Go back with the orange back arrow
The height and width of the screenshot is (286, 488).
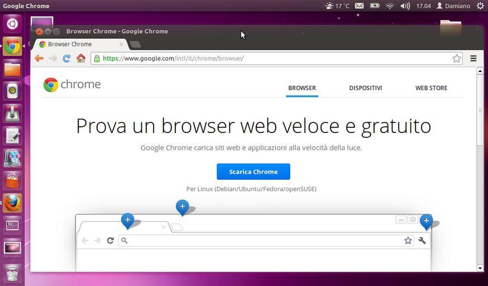(x=39, y=58)
